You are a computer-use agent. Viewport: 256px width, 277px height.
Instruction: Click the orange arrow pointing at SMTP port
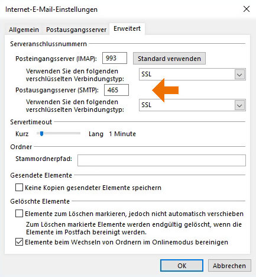(x=165, y=90)
